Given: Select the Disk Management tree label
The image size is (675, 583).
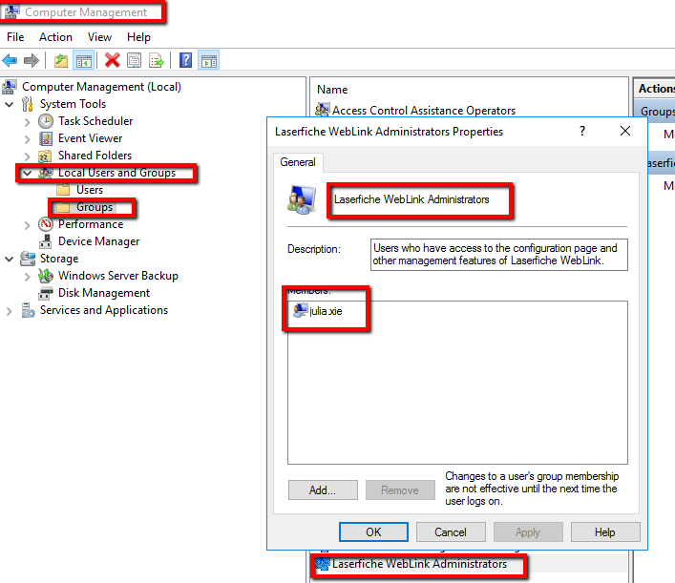Looking at the screenshot, I should pyautogui.click(x=104, y=293).
